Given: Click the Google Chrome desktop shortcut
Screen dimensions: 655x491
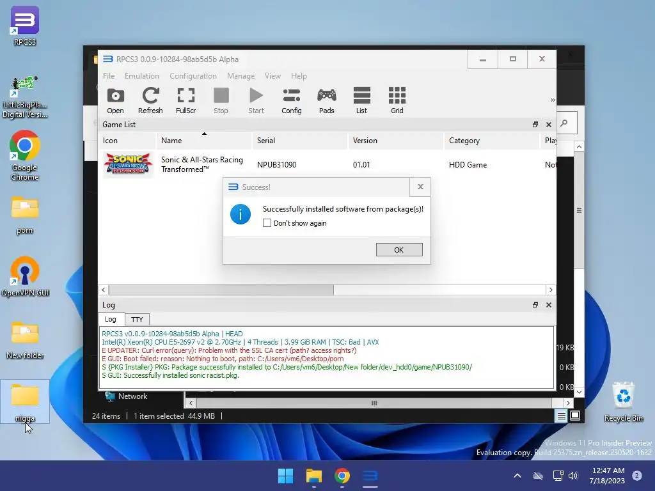Looking at the screenshot, I should tap(25, 155).
